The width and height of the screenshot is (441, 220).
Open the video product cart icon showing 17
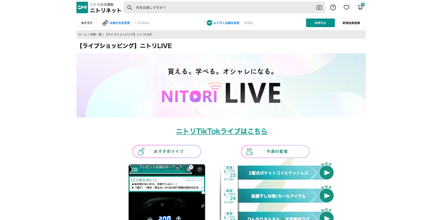[x=189, y=169]
